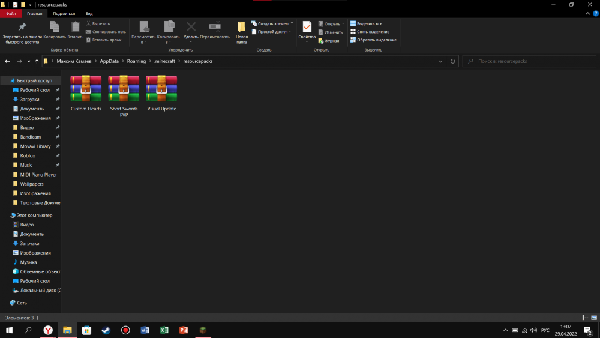Viewport: 600px width, 338px height.
Task: Select the Custom Hearts archive
Action: [x=86, y=94]
